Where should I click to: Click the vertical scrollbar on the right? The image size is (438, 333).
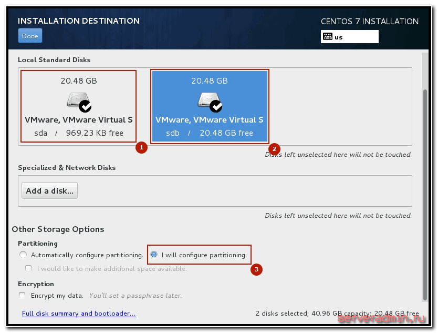tap(425, 195)
